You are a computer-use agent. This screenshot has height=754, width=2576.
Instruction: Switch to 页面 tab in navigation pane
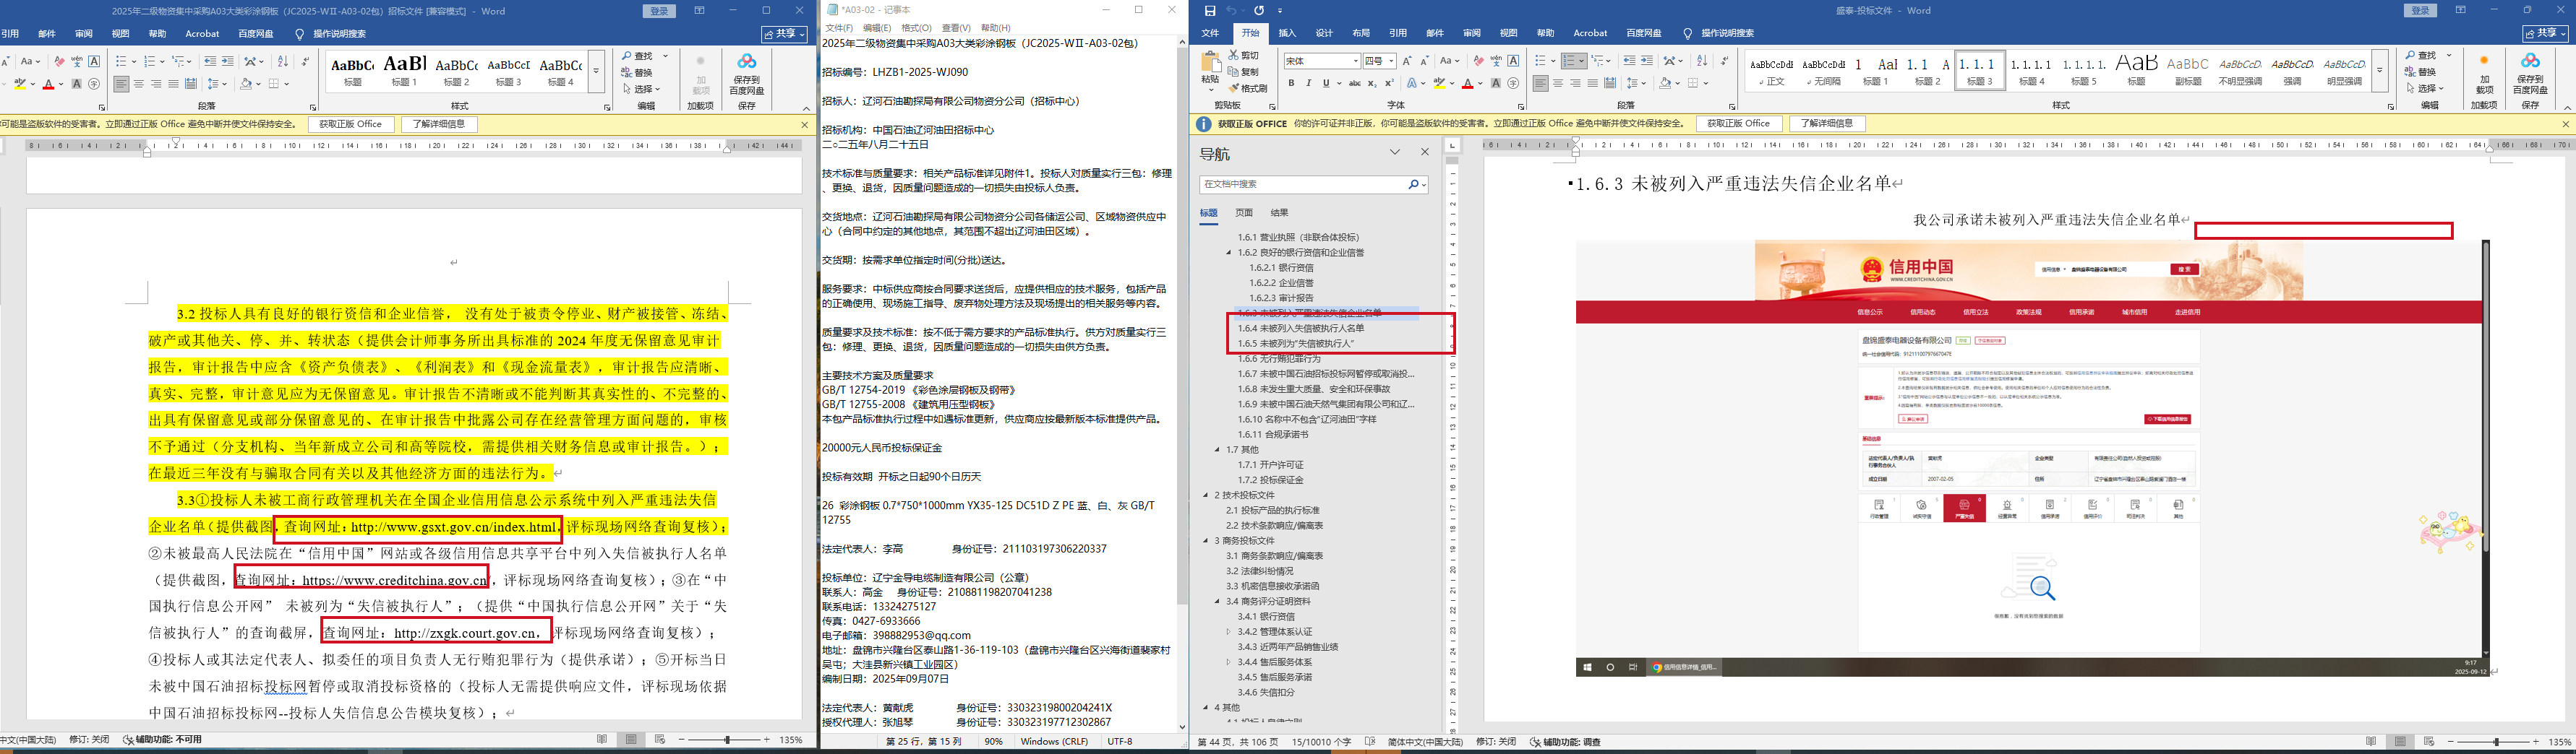tap(1244, 213)
